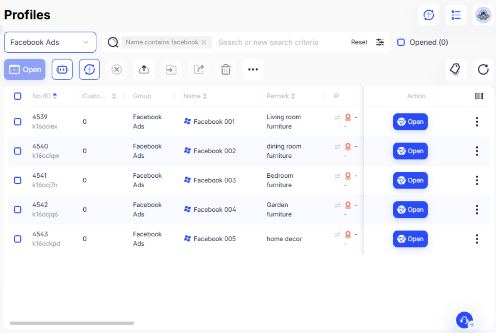Click the trash delete icon in toolbar
This screenshot has width=496, height=333.
click(226, 69)
